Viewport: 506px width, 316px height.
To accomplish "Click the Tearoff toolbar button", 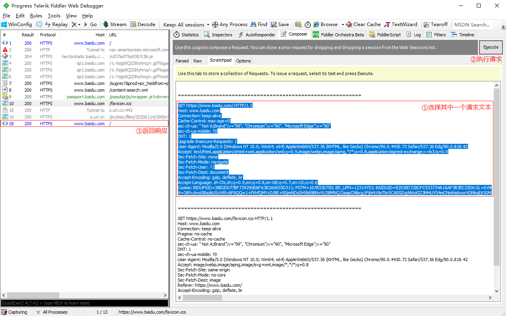I will [x=436, y=24].
